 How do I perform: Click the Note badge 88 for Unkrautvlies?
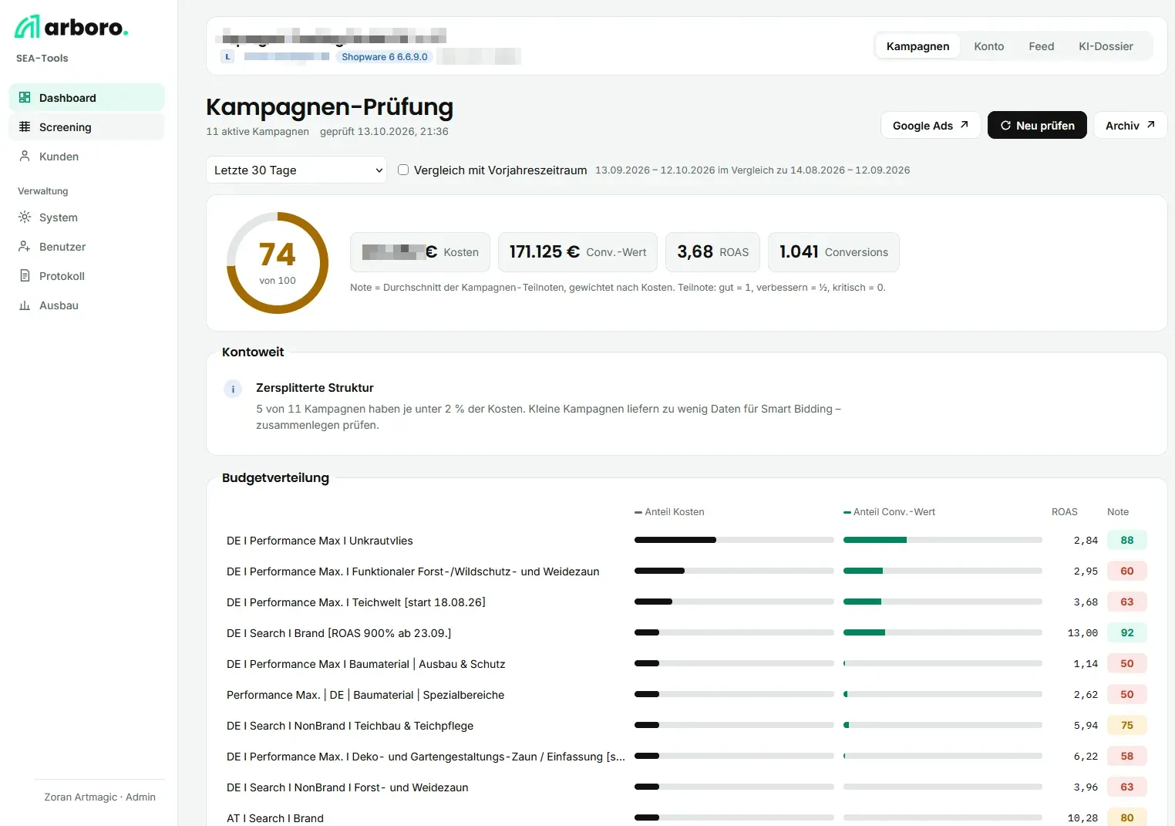tap(1127, 541)
